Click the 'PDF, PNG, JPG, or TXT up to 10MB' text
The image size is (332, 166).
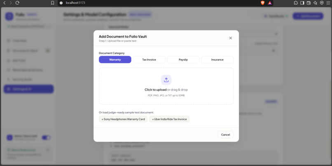[166, 95]
